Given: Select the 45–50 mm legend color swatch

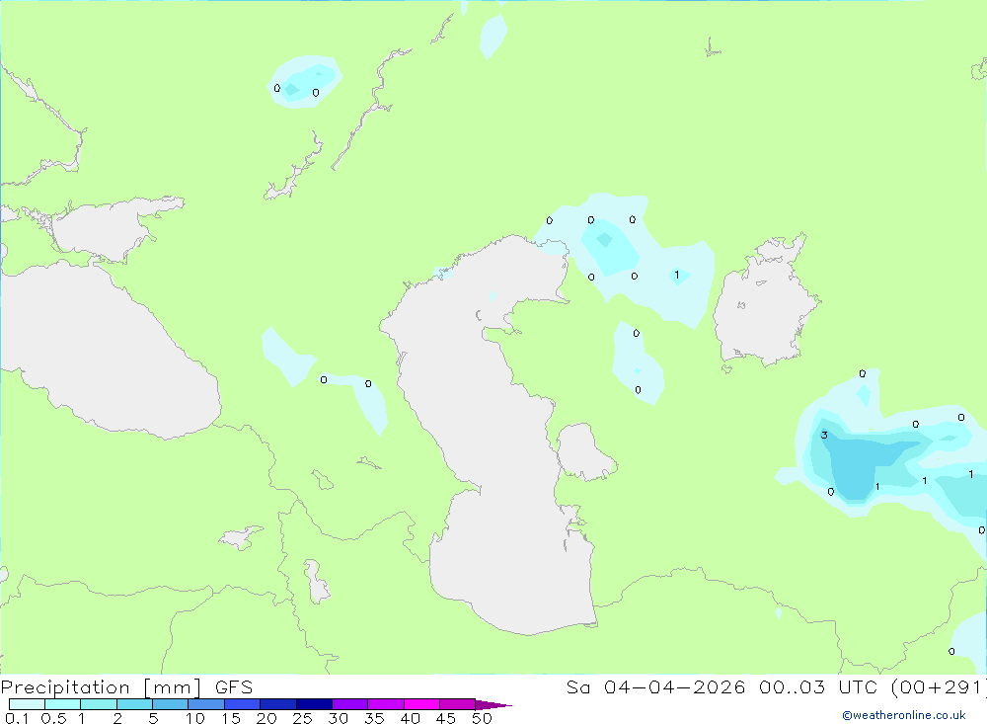Looking at the screenshot, I should point(458,704).
